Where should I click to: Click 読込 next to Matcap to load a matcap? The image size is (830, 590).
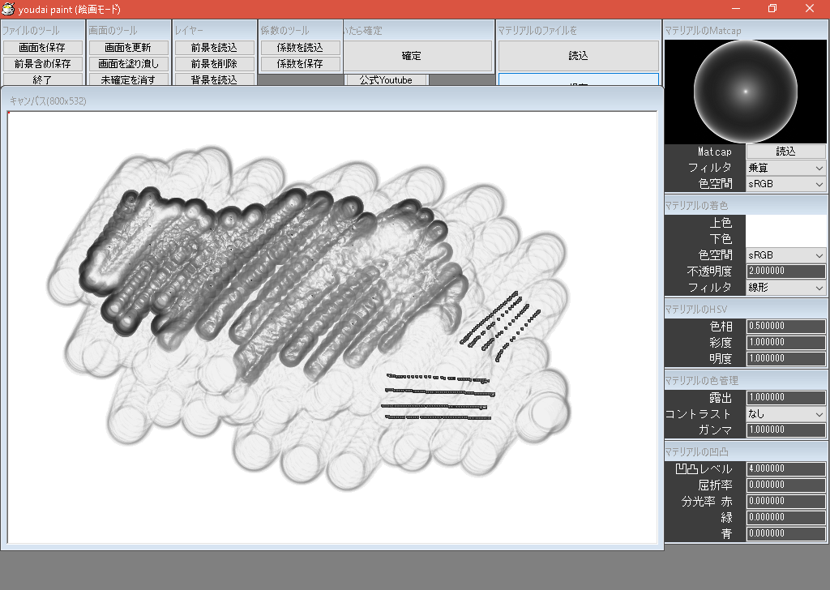click(785, 152)
